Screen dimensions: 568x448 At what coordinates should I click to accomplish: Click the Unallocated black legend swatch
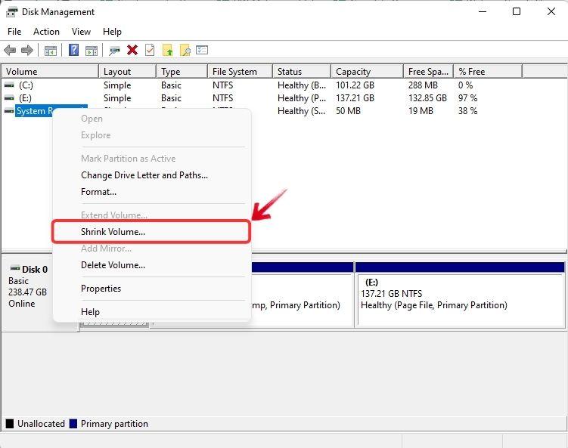[10, 423]
